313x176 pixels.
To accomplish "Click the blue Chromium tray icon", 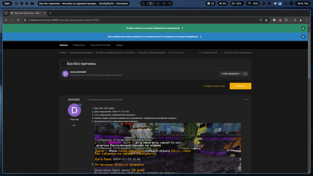I will (x=280, y=3).
